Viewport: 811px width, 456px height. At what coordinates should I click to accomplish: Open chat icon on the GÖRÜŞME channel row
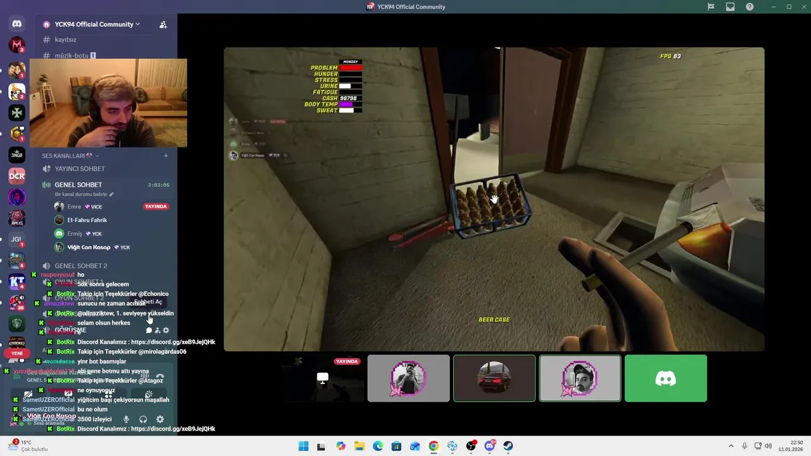[x=149, y=331]
